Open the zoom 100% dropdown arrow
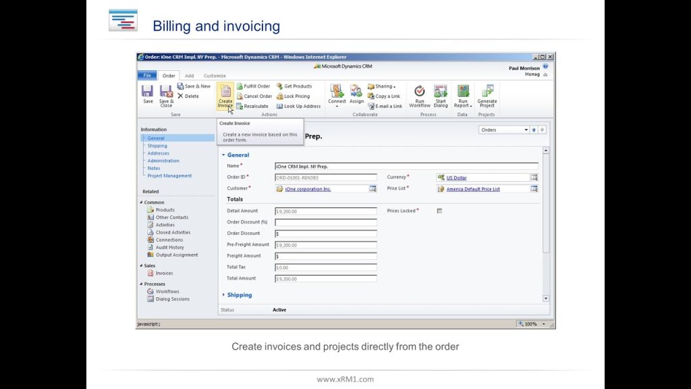Screen dimensions: 691x389 click(x=544, y=323)
